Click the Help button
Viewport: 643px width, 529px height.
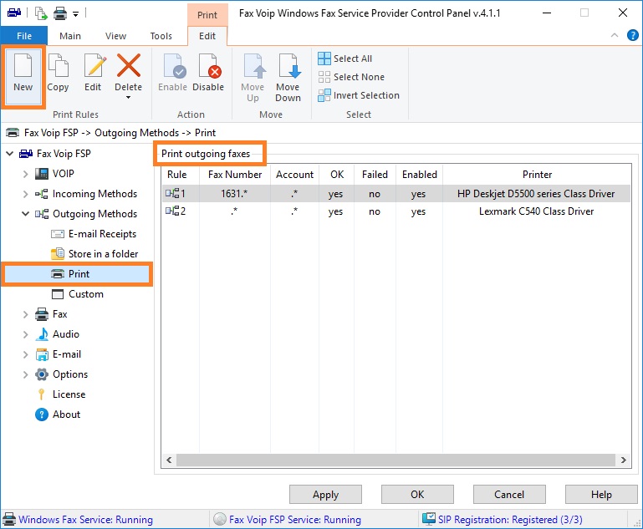(x=601, y=495)
